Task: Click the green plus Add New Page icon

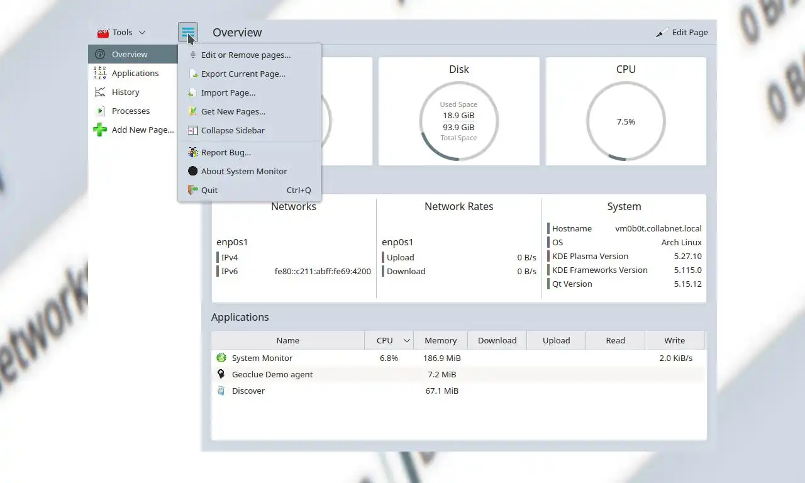Action: [x=100, y=130]
